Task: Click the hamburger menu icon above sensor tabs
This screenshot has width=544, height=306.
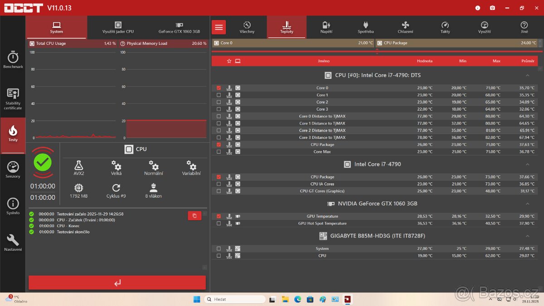Action: [x=219, y=27]
